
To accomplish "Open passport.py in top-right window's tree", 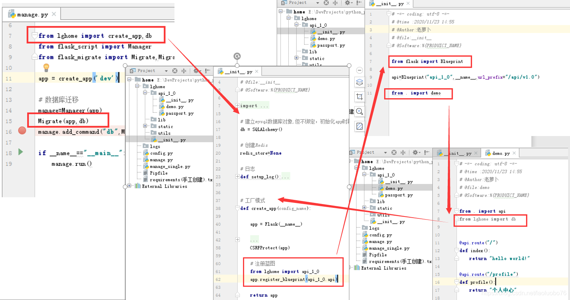I will click(327, 45).
